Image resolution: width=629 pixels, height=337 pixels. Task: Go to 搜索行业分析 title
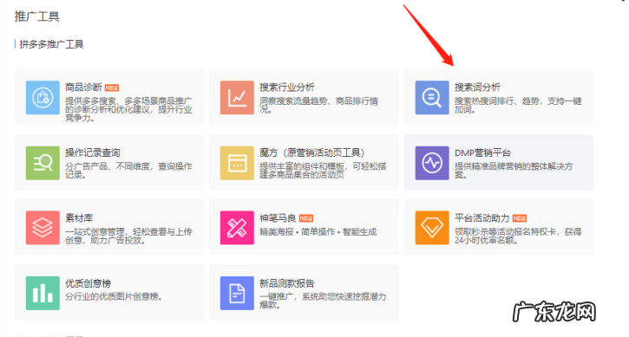click(287, 87)
